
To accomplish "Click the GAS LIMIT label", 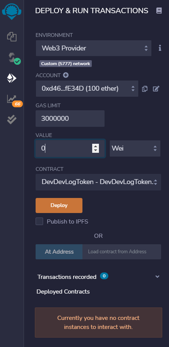I will pos(48,105).
